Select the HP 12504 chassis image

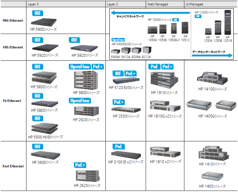208,31
